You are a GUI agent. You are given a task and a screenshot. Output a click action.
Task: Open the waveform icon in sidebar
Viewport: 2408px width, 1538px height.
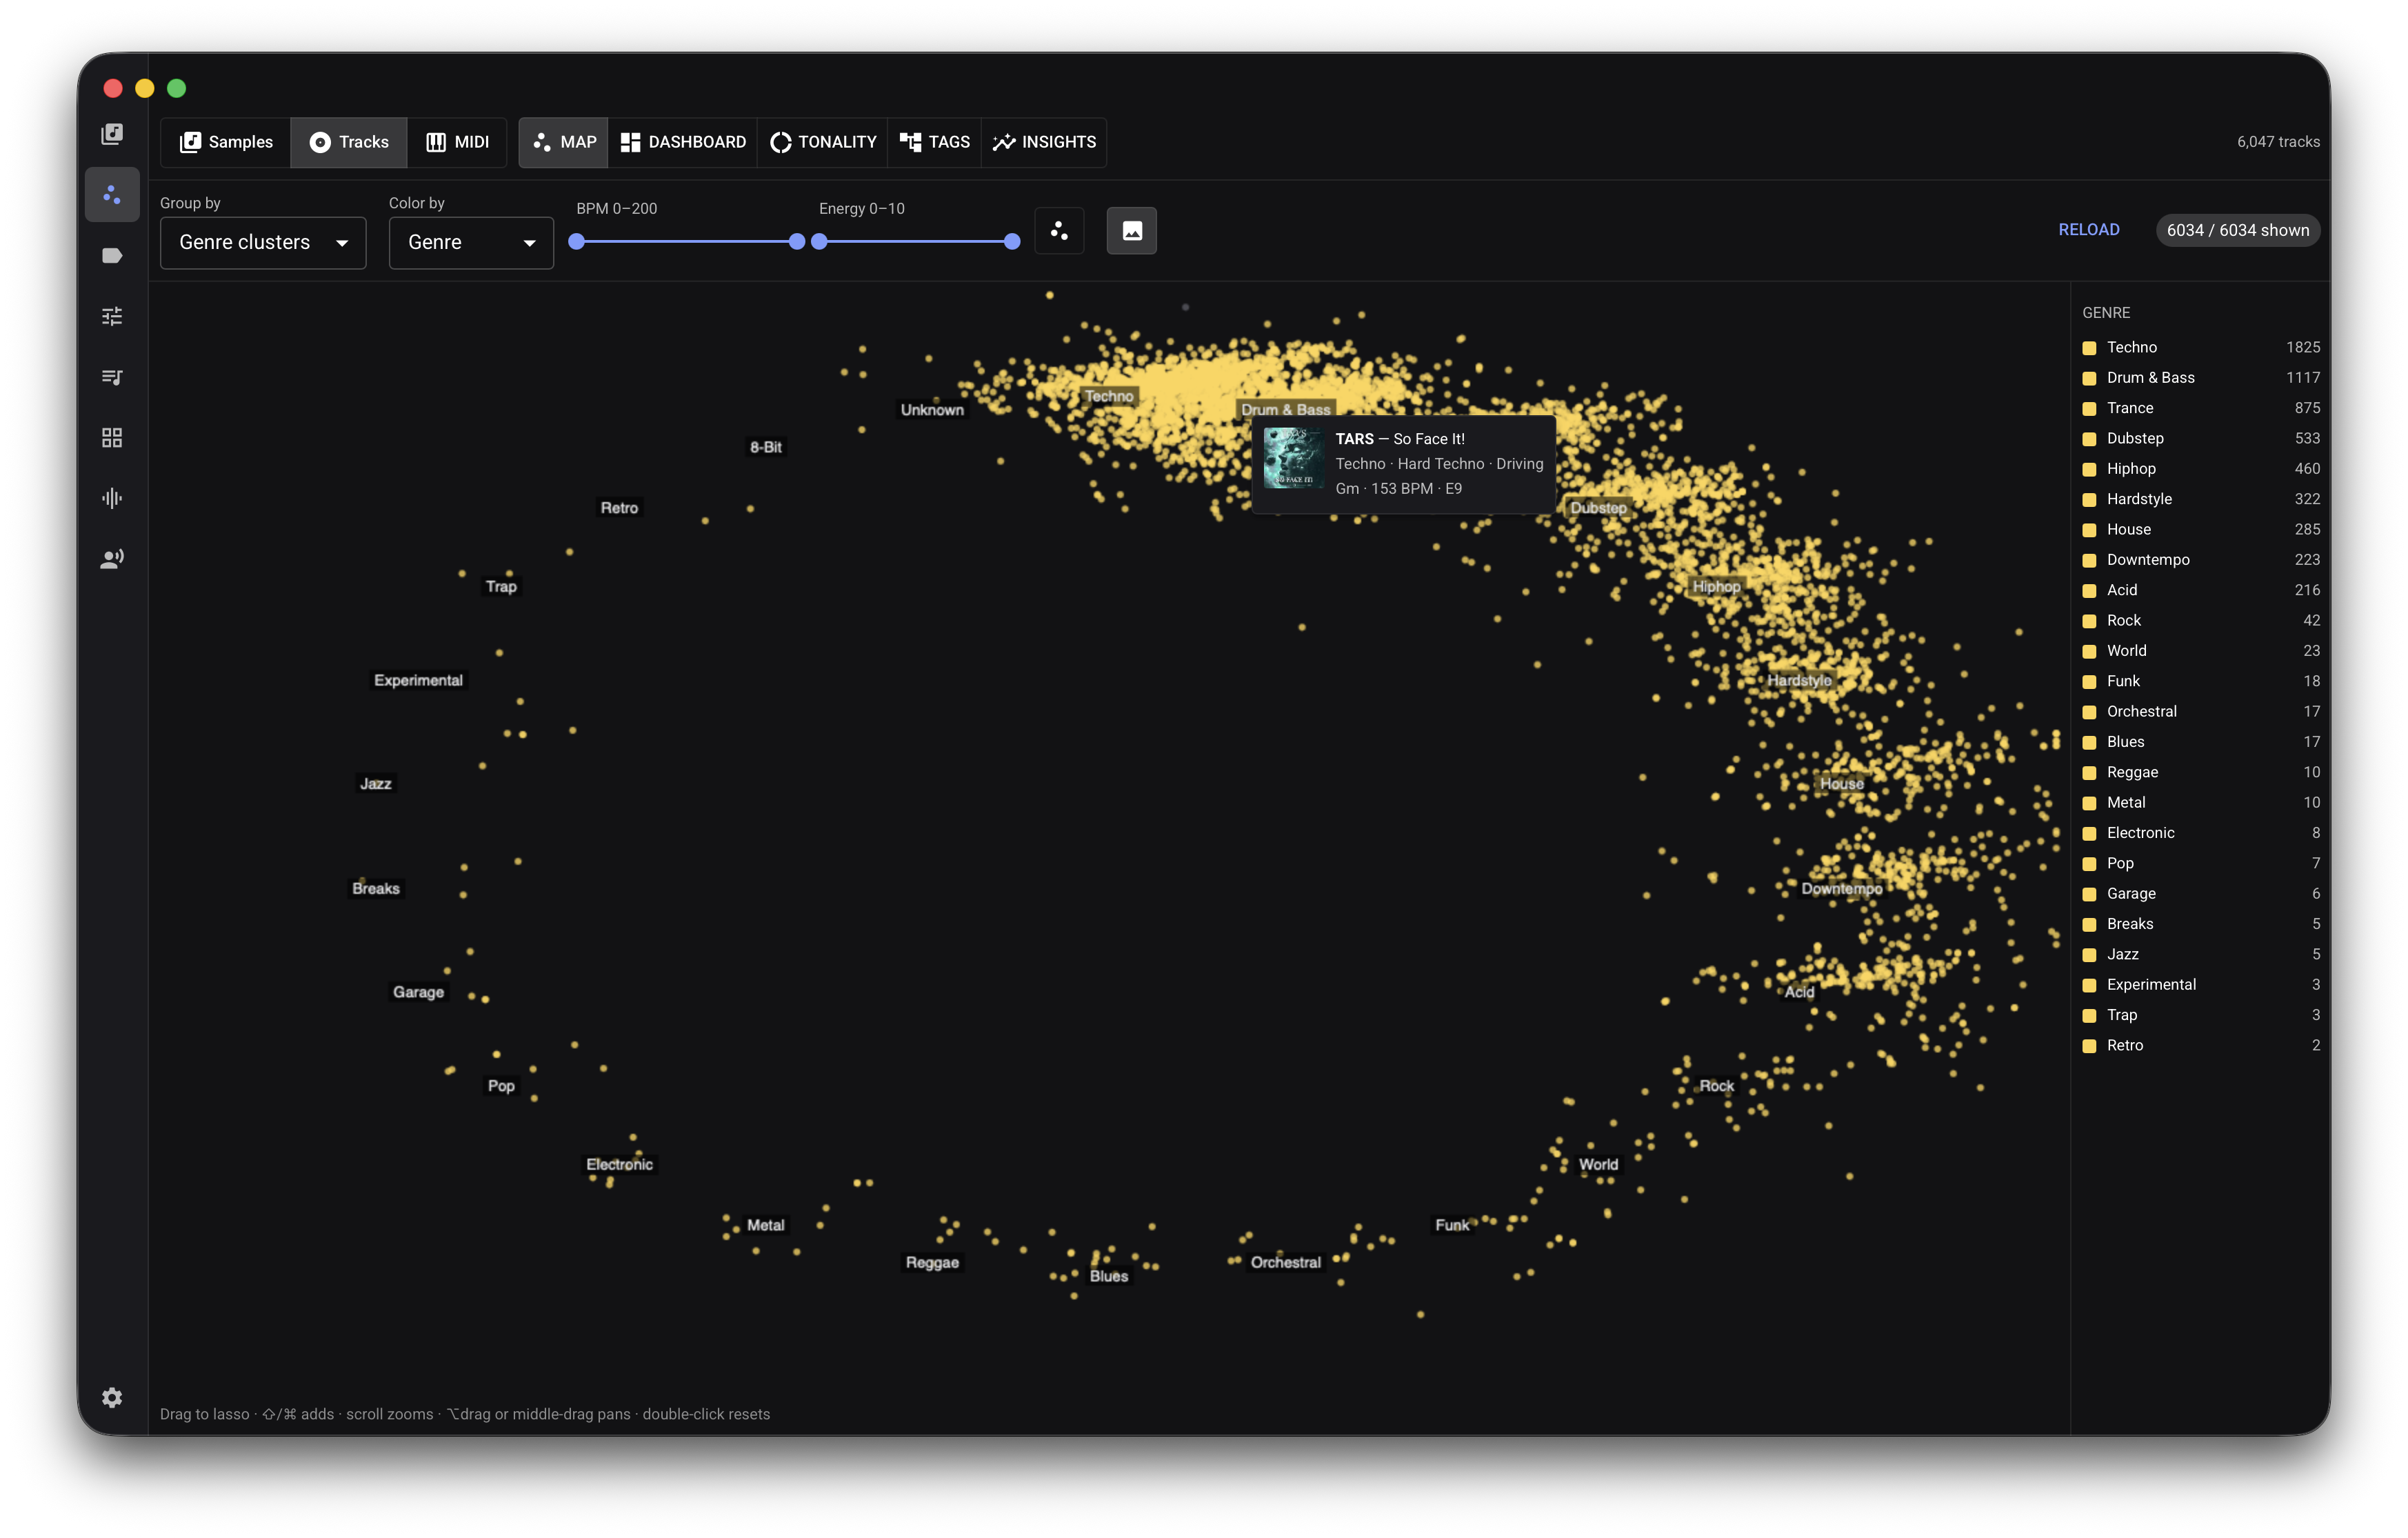tap(112, 498)
